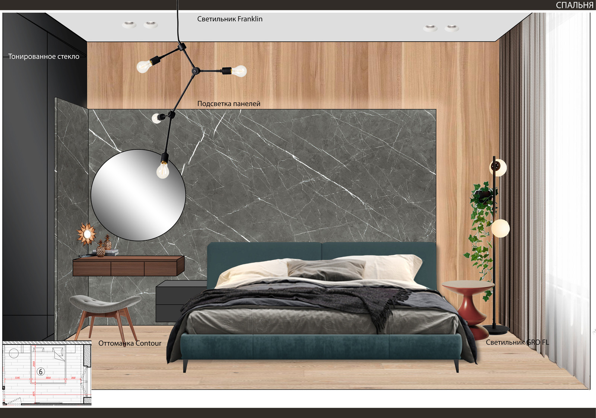Click the "Светильник Franklin" label
Screen dimensions: 596x418
[x=229, y=19]
